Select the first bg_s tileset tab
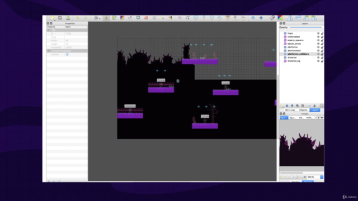The image size is (358, 201). (x=284, y=118)
